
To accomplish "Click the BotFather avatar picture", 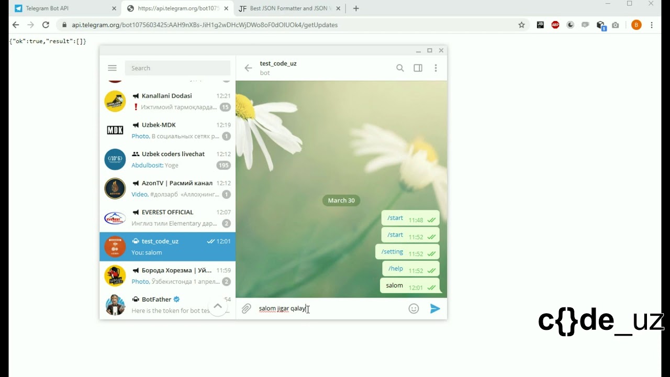I will 115,305.
